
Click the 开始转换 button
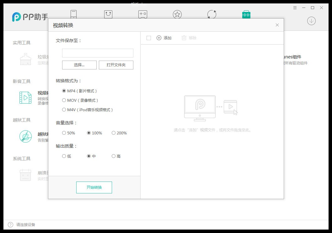pyautogui.click(x=94, y=187)
